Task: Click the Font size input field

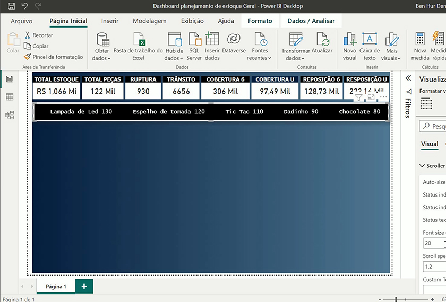Action: [x=433, y=243]
